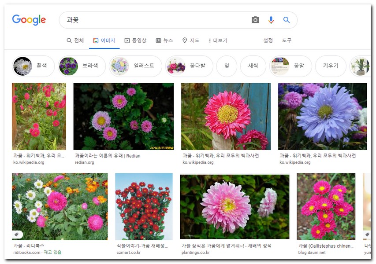Switch to the 동영상 videos tab
This screenshot has width=376, height=264.
click(x=135, y=40)
